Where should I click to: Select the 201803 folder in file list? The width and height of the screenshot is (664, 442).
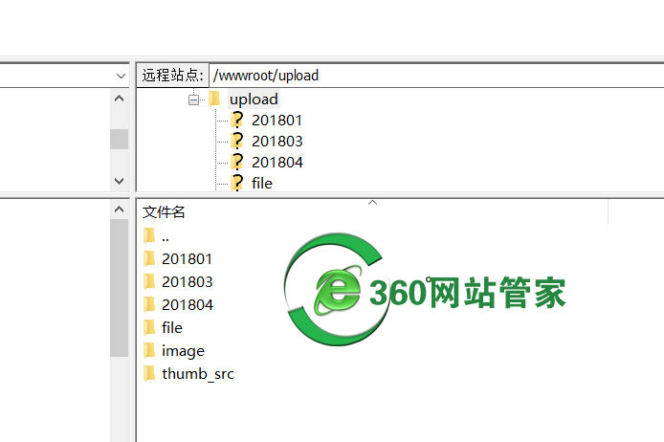(188, 281)
